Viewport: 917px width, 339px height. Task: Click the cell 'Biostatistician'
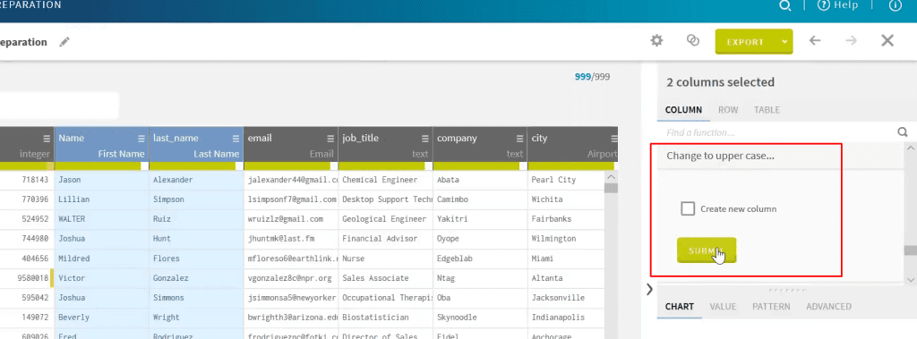pyautogui.click(x=385, y=318)
